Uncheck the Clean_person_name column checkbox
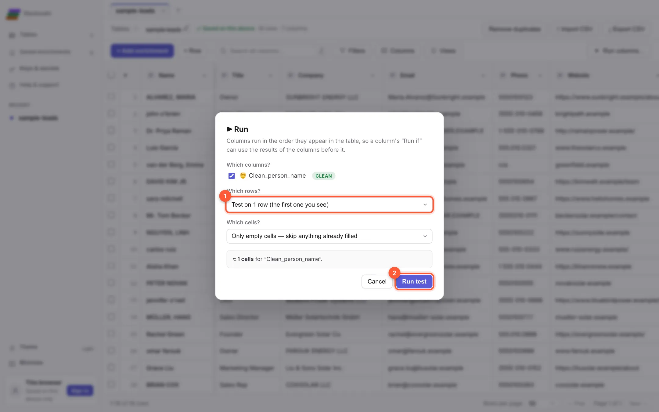The image size is (659, 412). tap(232, 176)
